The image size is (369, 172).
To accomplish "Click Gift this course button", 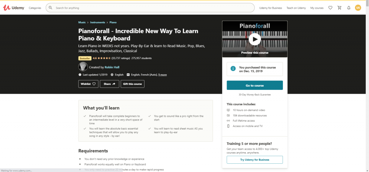I will [x=133, y=84].
